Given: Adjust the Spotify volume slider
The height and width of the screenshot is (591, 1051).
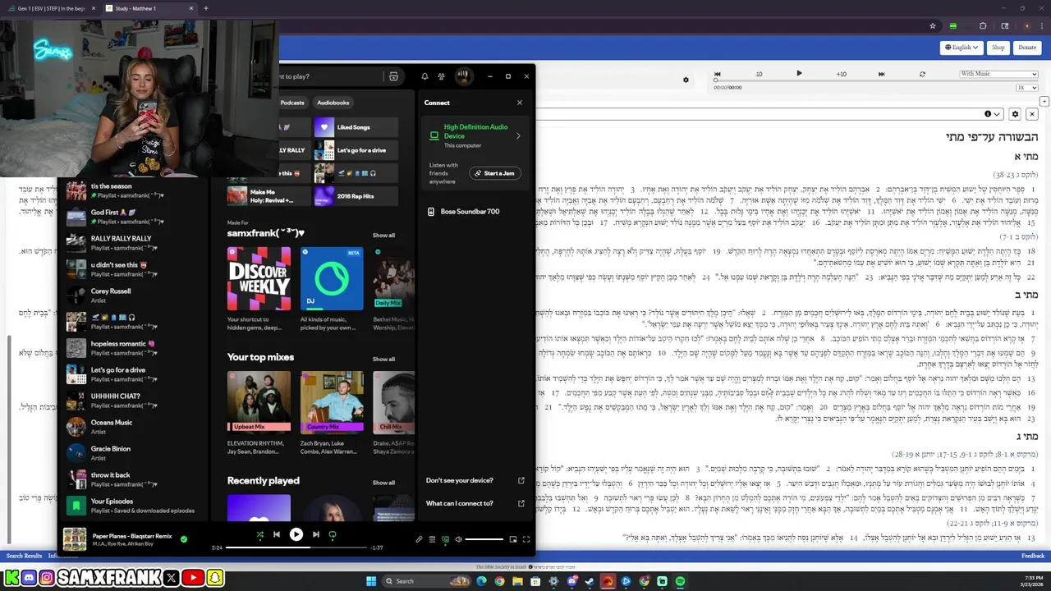Looking at the screenshot, I should (x=484, y=539).
